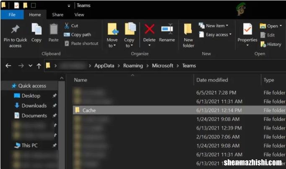Open Documents in the navigation pane

click(x=31, y=115)
